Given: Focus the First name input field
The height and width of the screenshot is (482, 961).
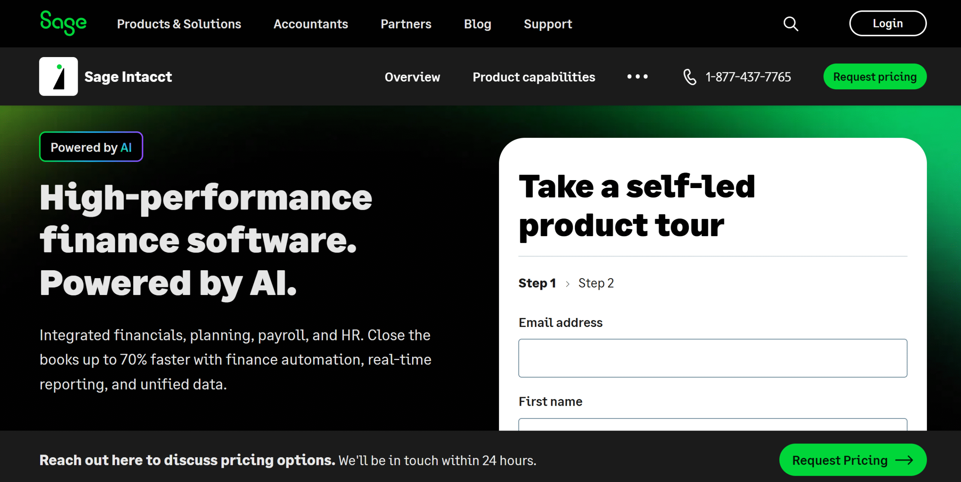Looking at the screenshot, I should pos(713,424).
